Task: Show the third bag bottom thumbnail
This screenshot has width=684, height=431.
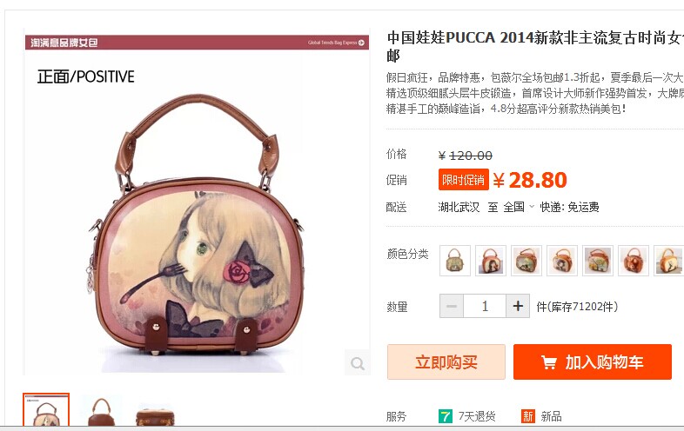Action: tap(155, 415)
